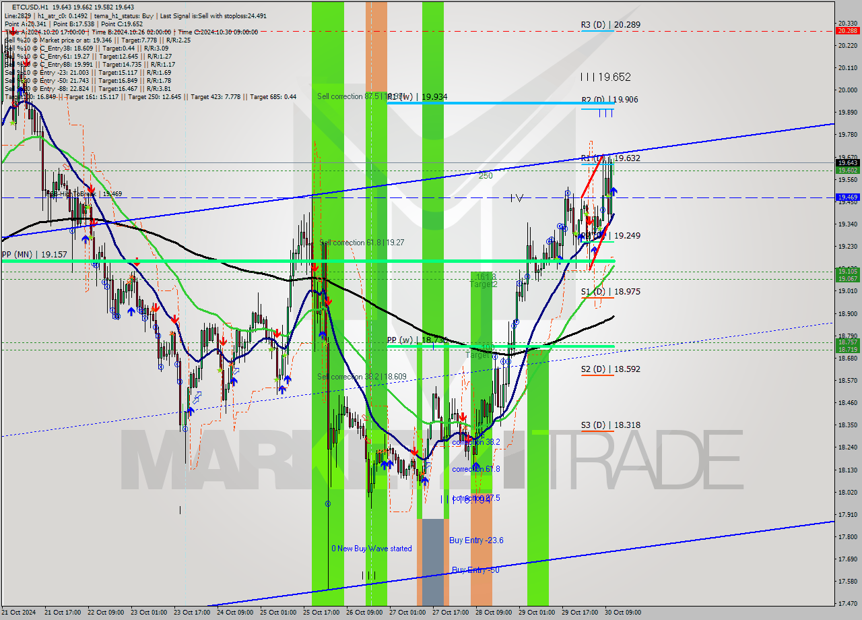Screen dimensions: 862x620
Task: Select the S3 (D) | 18.318 support label
Action: pos(610,425)
